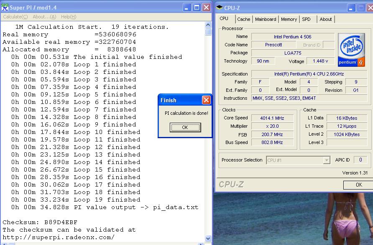The image size is (373, 245).
Task: Click the 1M Calculation Start line
Action: tap(92, 27)
